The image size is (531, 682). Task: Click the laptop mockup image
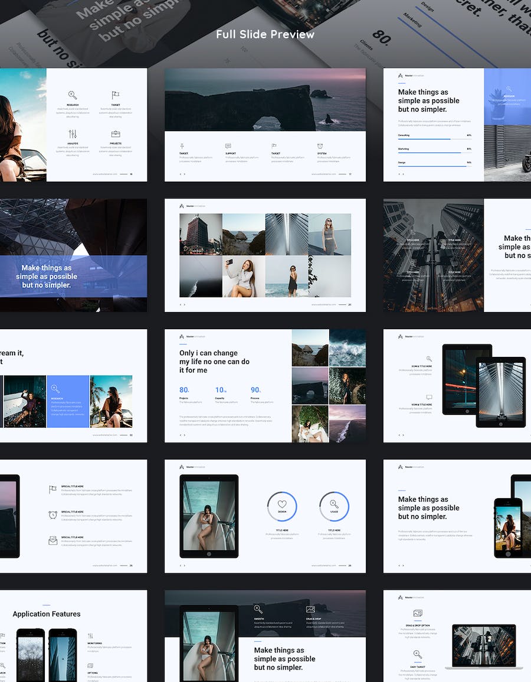484,646
